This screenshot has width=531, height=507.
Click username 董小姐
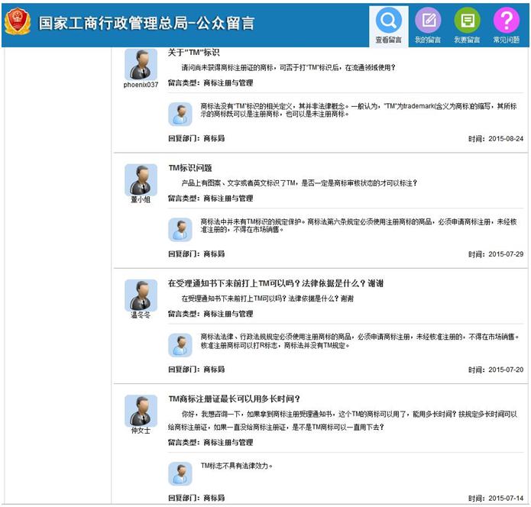141,200
